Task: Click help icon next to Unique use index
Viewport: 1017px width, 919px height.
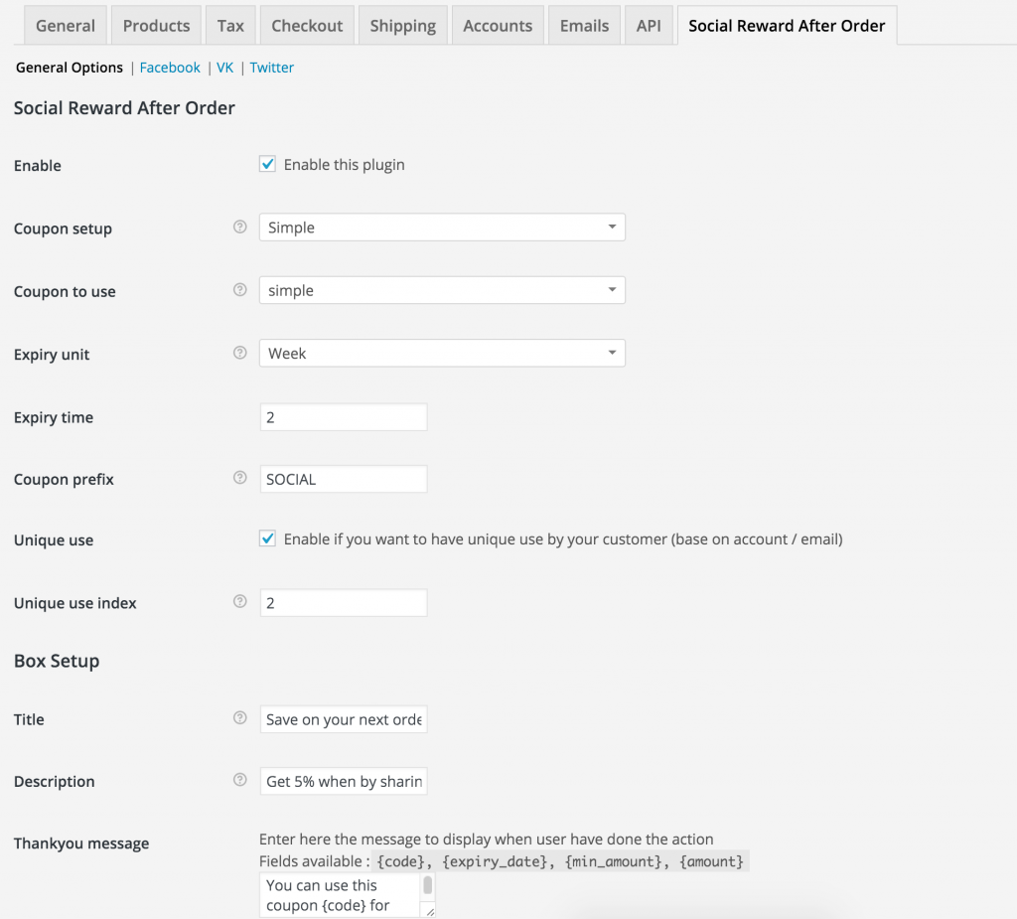Action: [239, 601]
